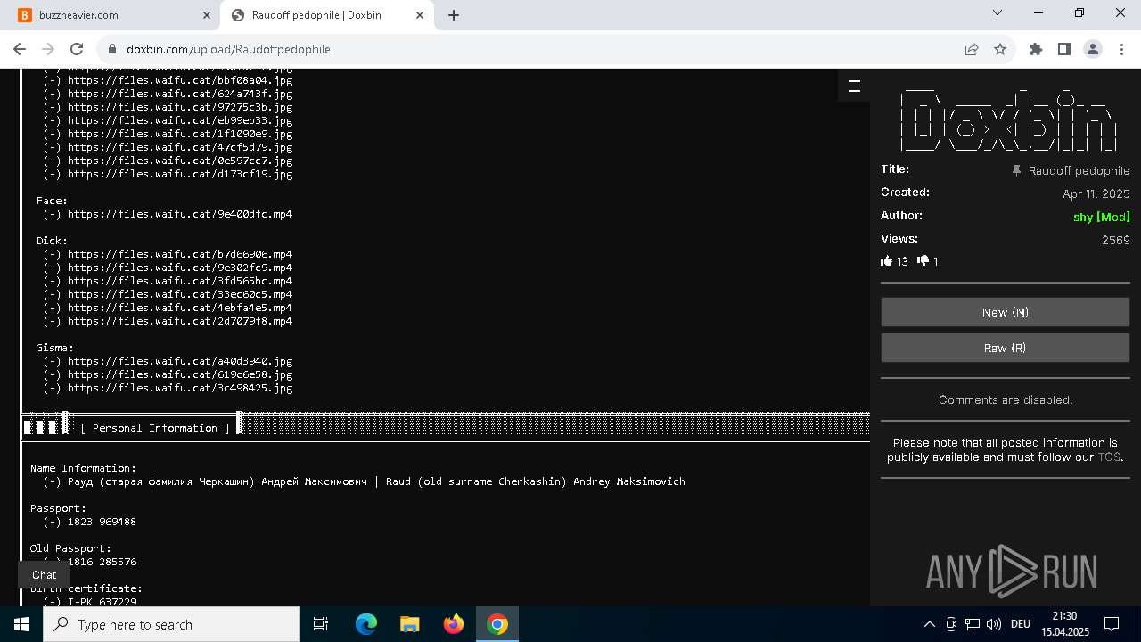Viewport: 1141px width, 642px height.
Task: Click the 'Apr 11, 2025' created date
Action: point(1096,193)
